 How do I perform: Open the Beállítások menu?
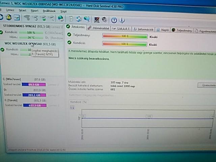click(49, 11)
